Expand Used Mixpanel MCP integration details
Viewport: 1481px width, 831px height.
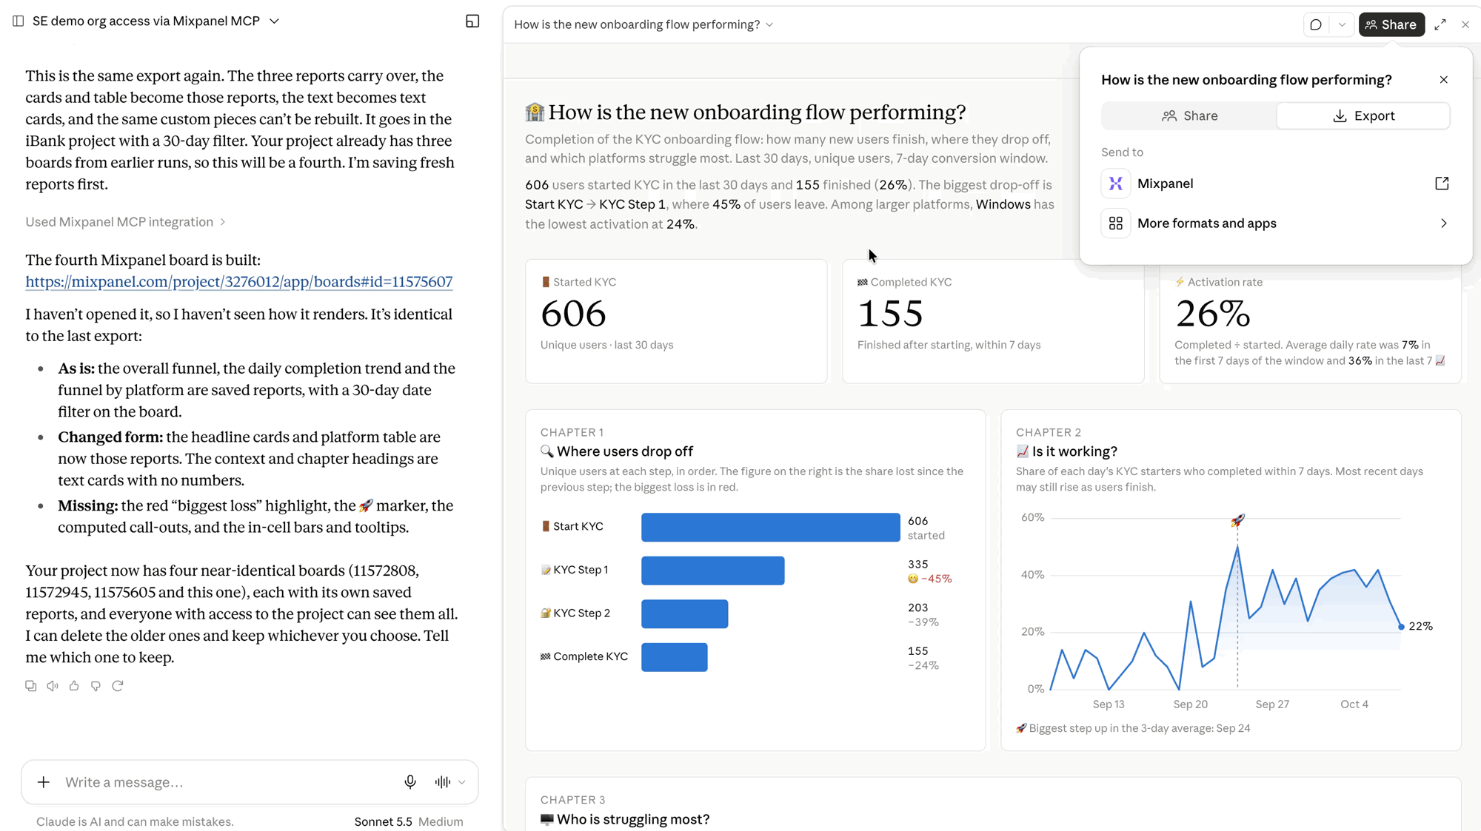pos(125,222)
